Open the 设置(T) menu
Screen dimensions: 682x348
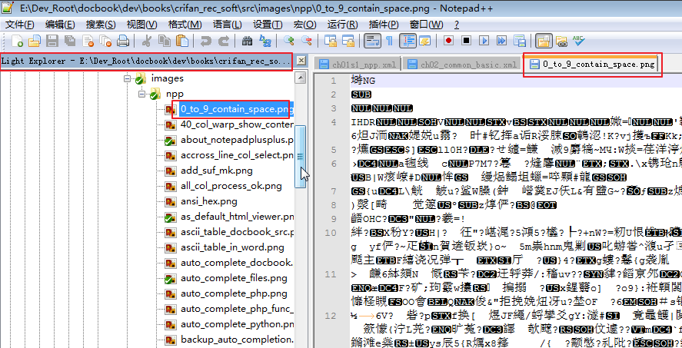point(268,25)
